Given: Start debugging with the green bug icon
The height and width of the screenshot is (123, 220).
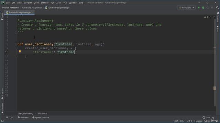Looking at the screenshot, I should tap(203, 8).
